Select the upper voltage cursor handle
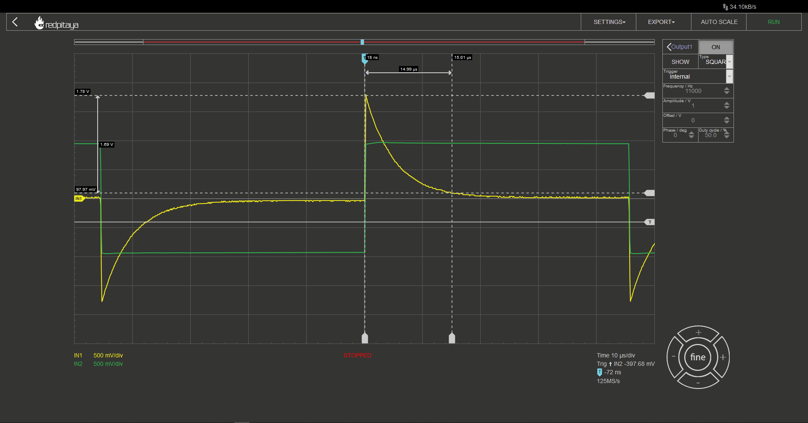 pyautogui.click(x=650, y=95)
